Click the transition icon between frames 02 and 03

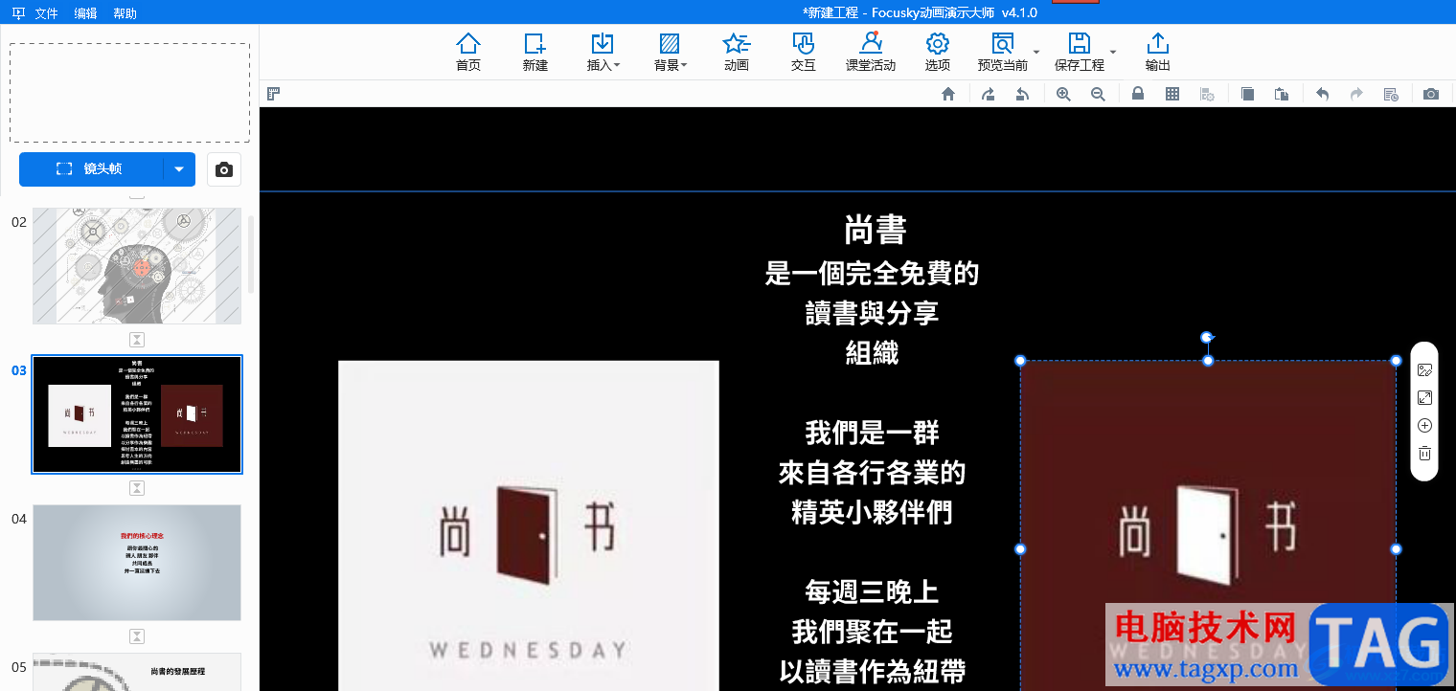(137, 340)
